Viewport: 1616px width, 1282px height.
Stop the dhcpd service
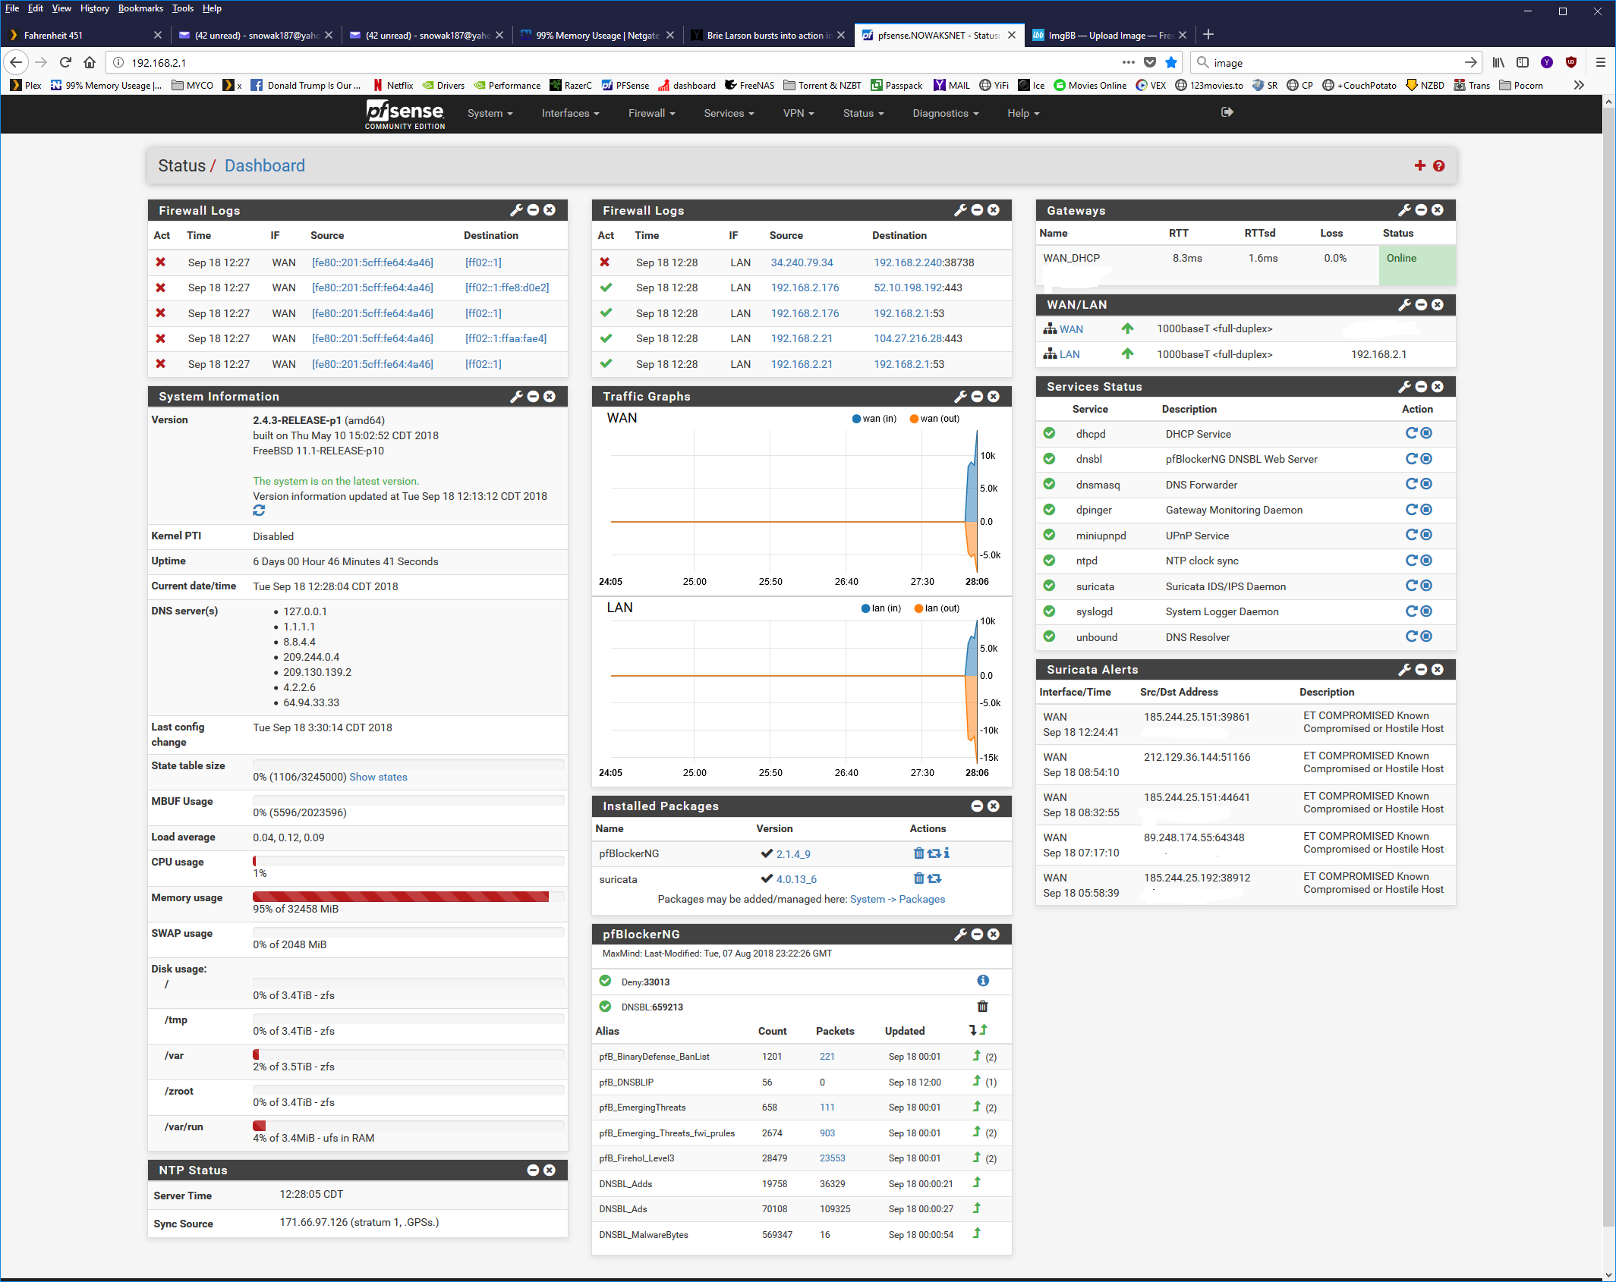point(1426,433)
